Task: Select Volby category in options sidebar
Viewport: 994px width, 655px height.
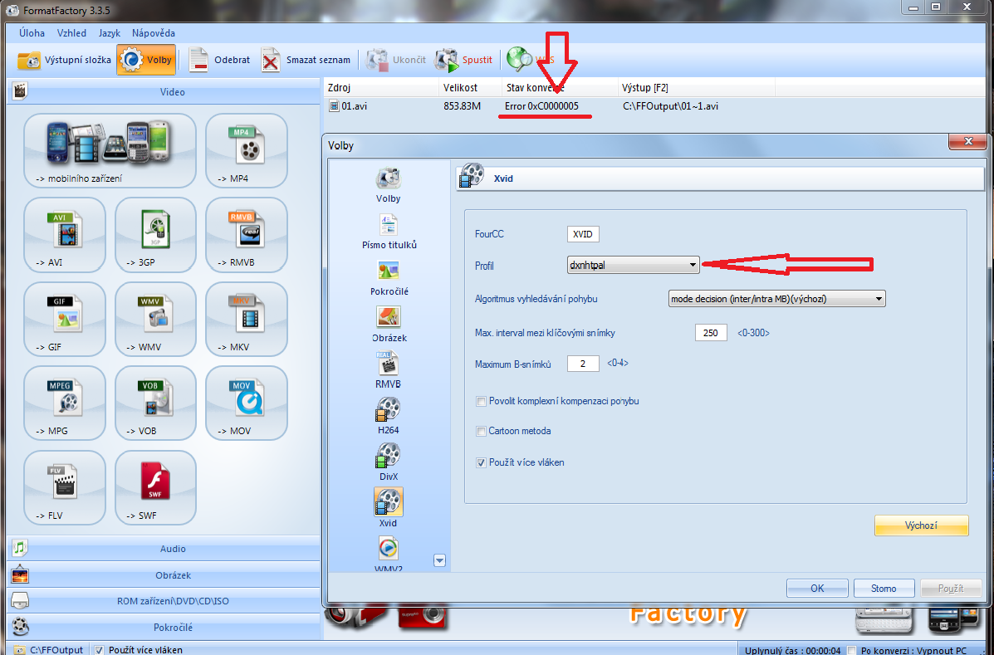Action: [388, 185]
